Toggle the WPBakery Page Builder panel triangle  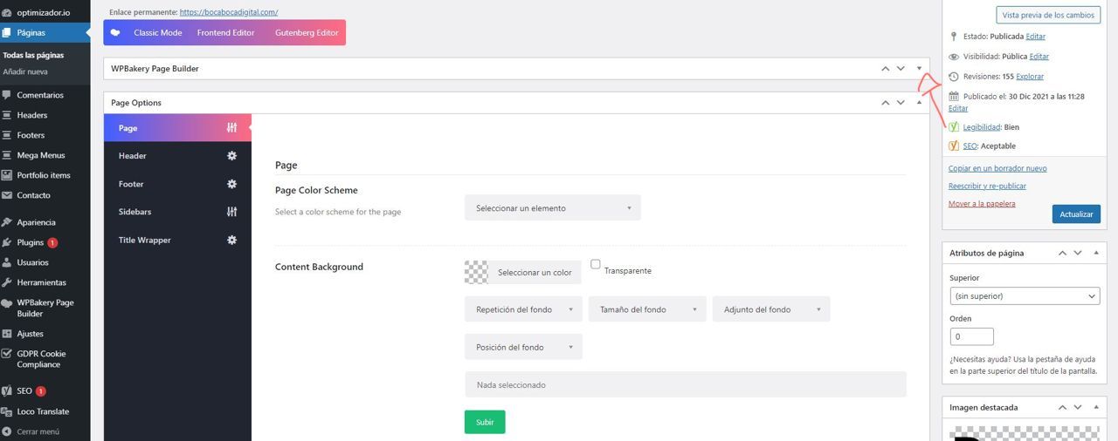pyautogui.click(x=919, y=68)
